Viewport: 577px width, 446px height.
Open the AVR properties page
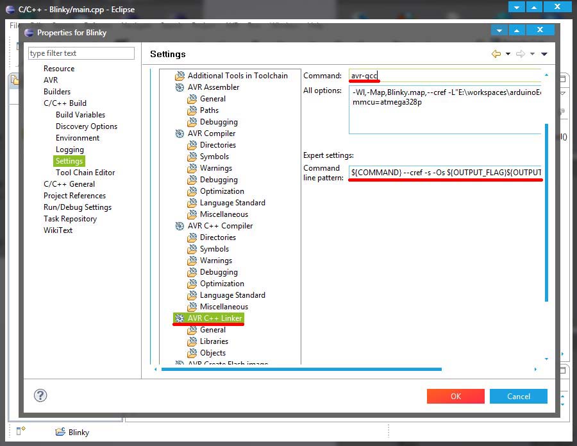point(51,80)
